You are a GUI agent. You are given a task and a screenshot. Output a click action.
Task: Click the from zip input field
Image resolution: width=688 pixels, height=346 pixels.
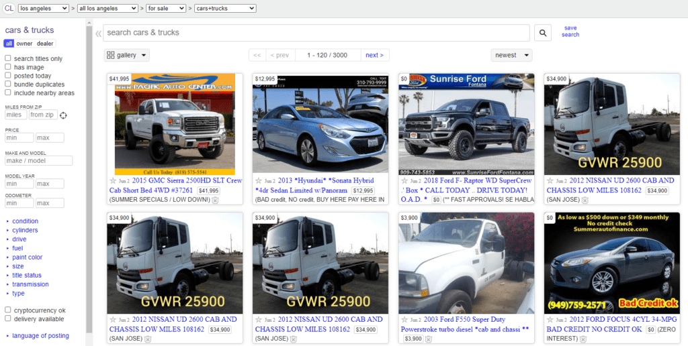point(43,115)
